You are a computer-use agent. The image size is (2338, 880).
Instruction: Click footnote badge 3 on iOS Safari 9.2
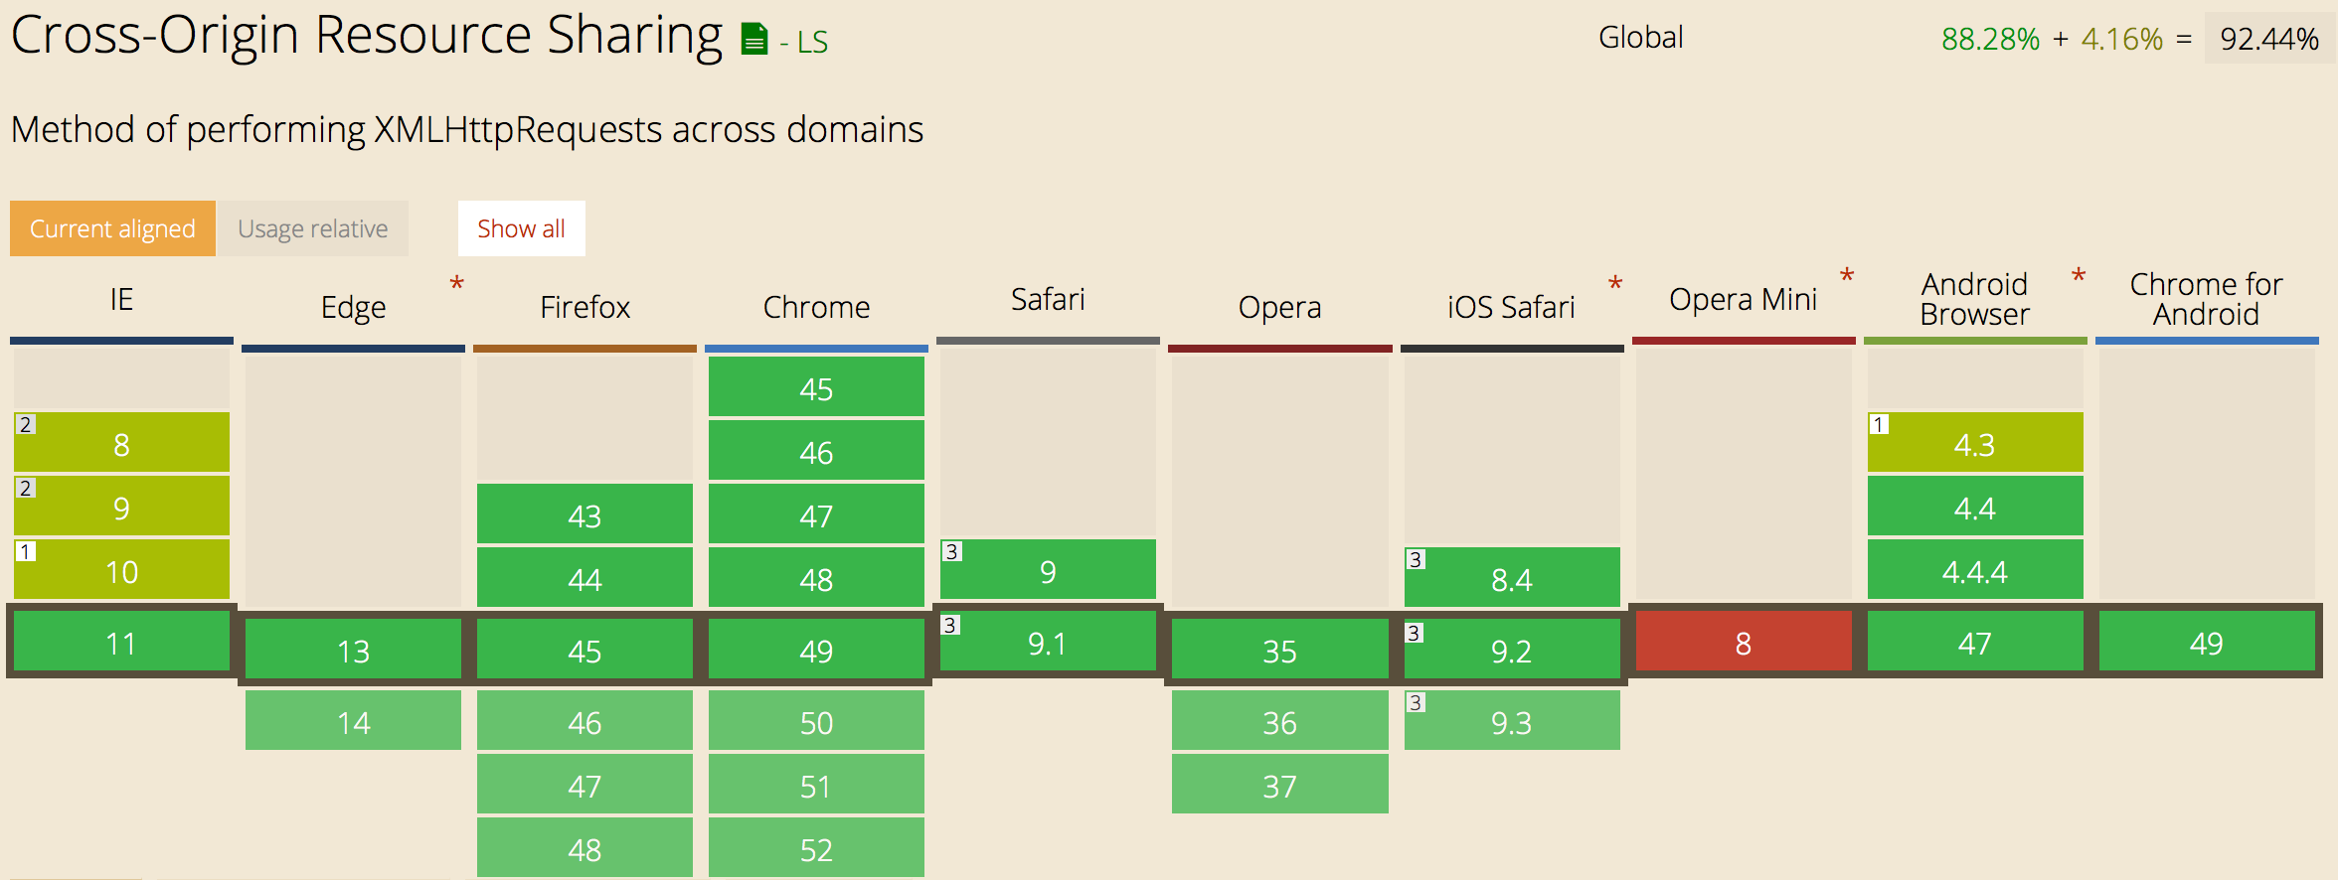pyautogui.click(x=1414, y=630)
